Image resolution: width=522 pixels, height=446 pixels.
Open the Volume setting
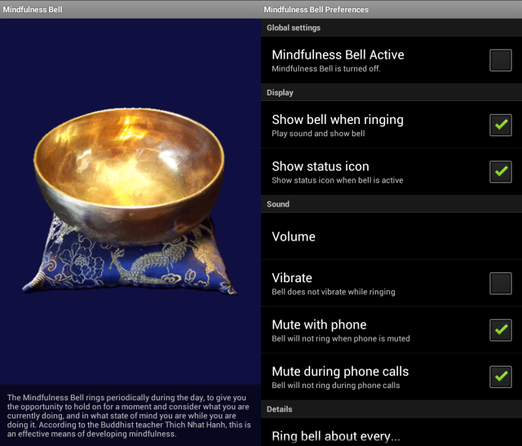[x=391, y=236]
